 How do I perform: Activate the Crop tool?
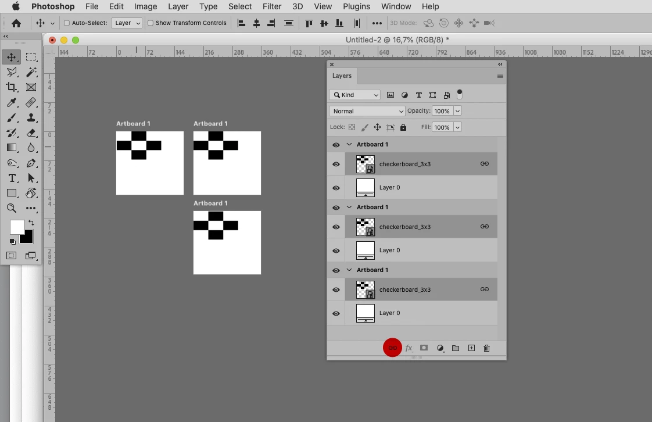click(12, 87)
